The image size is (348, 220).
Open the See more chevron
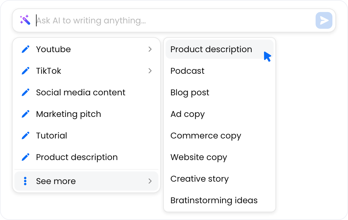point(150,181)
